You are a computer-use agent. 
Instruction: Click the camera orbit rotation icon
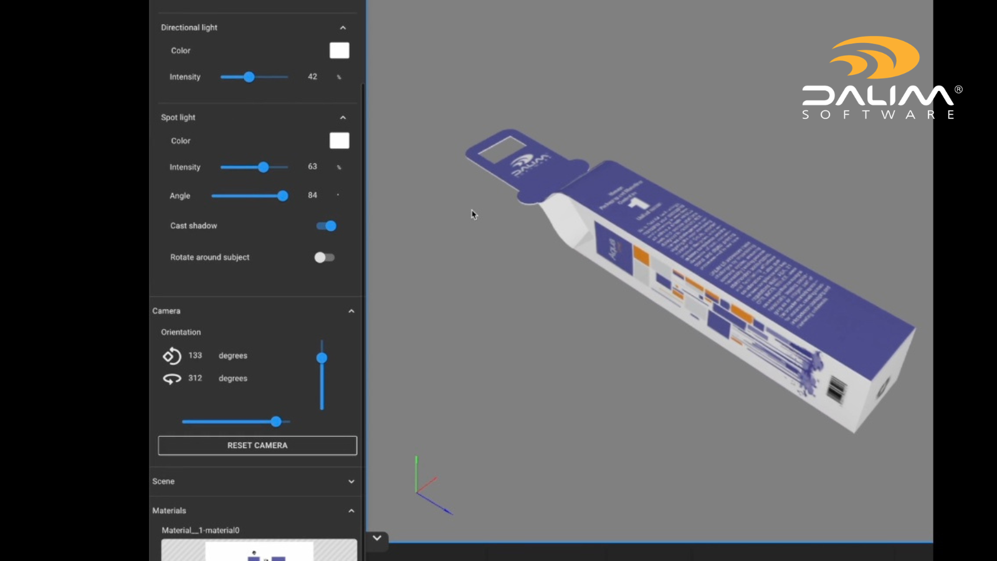[x=172, y=378]
